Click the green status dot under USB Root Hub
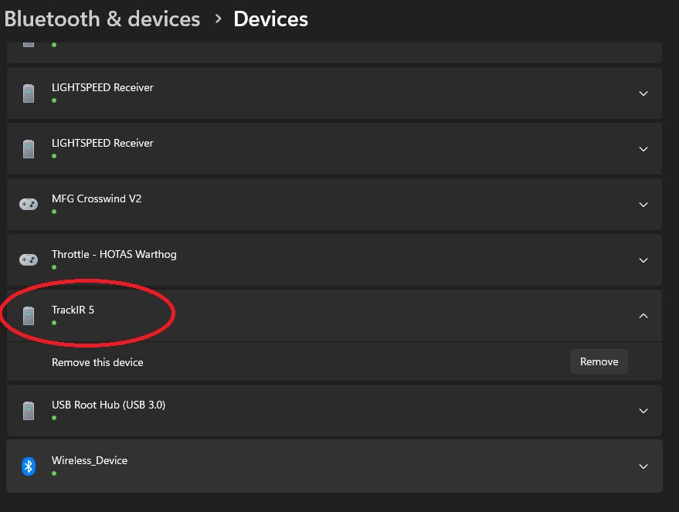Image resolution: width=679 pixels, height=512 pixels. pyautogui.click(x=54, y=418)
